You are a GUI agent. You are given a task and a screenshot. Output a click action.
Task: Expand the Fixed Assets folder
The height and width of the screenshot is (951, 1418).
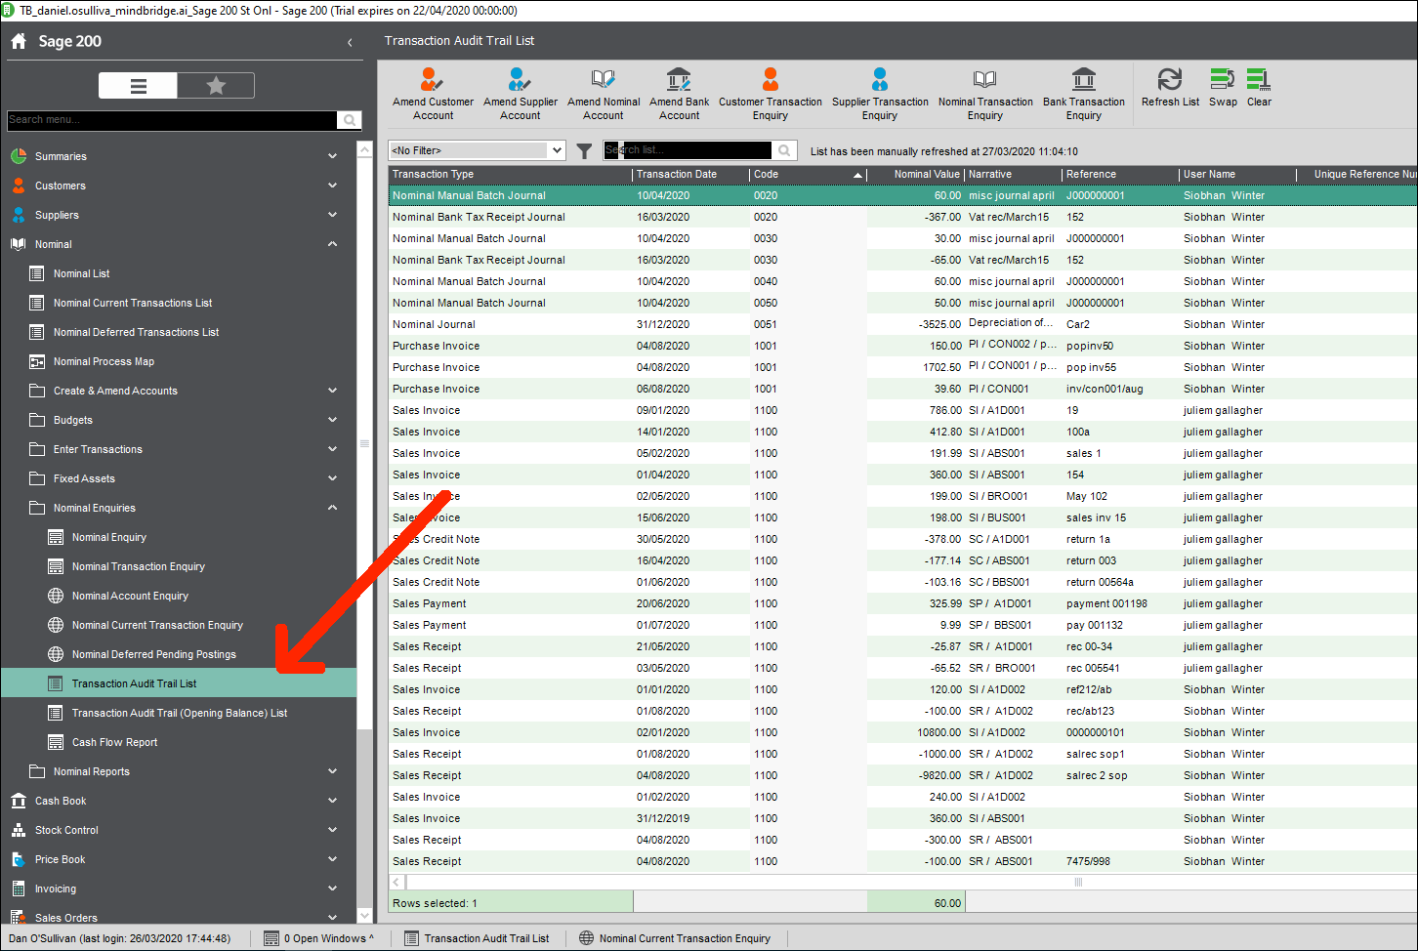(x=332, y=478)
